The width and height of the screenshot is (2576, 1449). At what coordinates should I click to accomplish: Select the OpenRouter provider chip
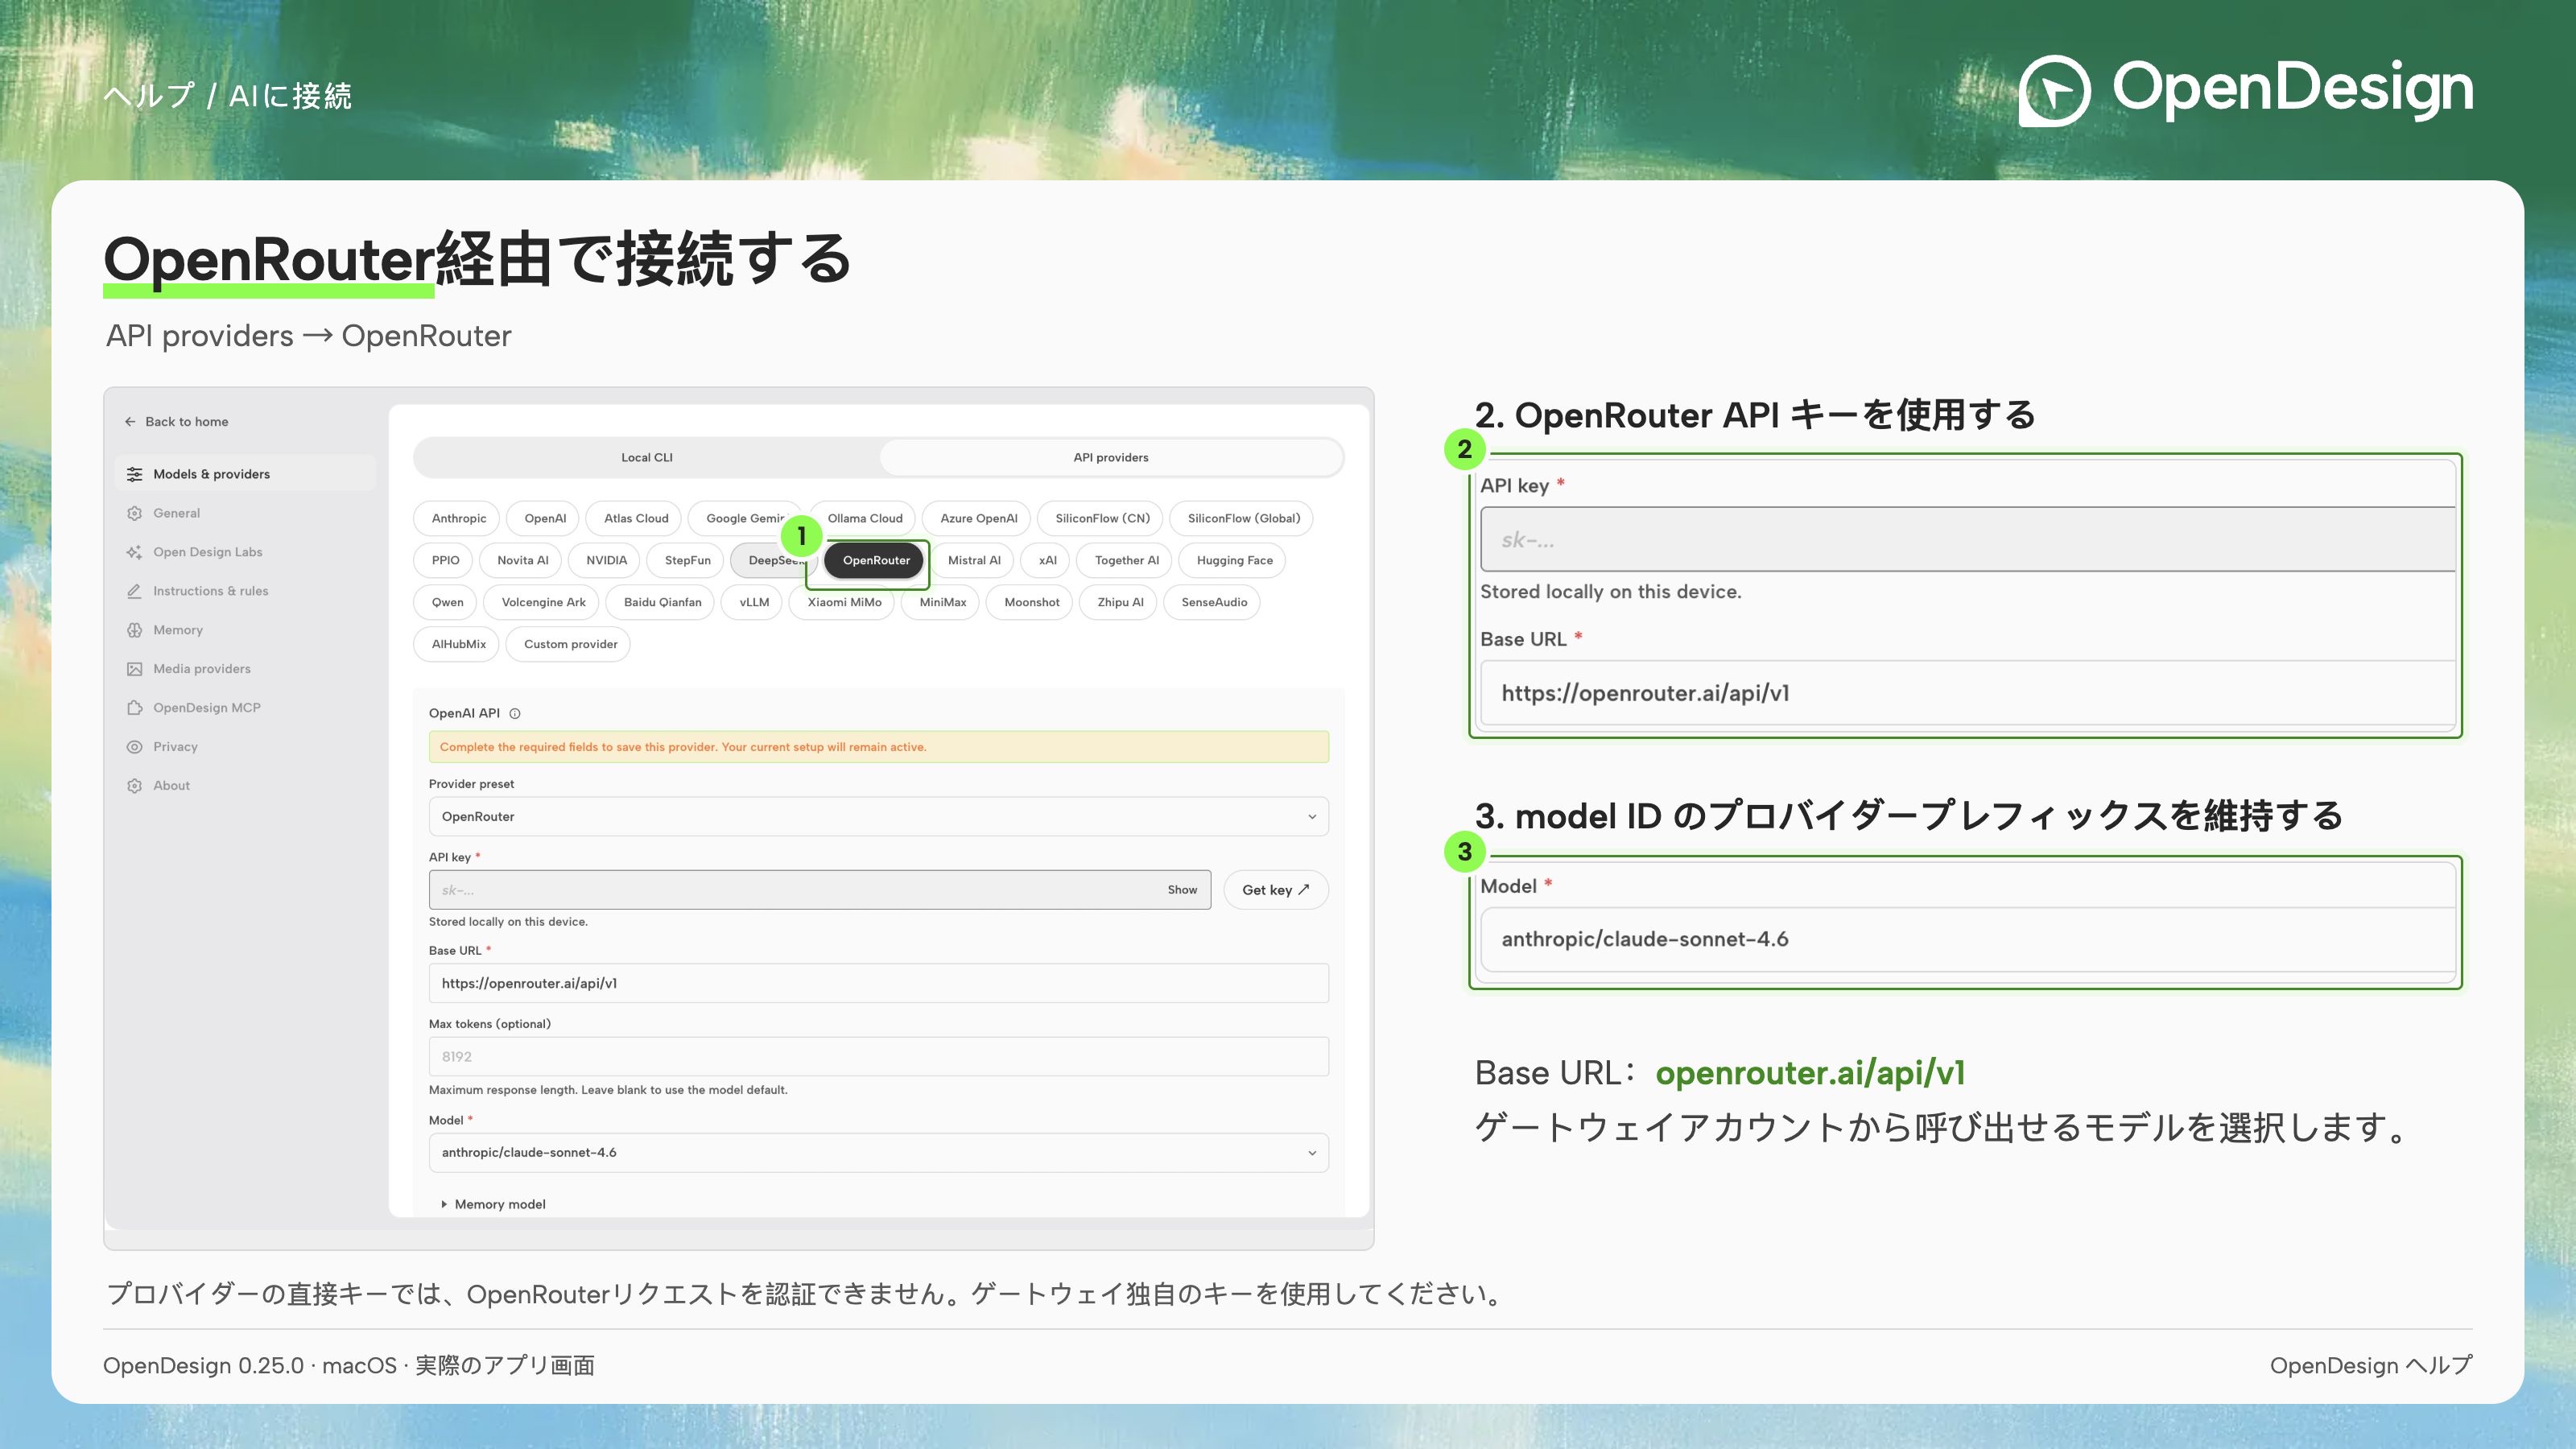click(x=876, y=560)
